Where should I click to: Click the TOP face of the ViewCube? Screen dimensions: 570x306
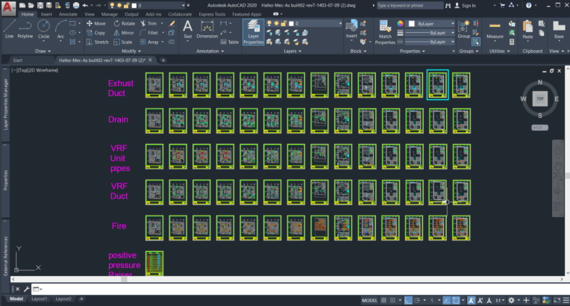[540, 99]
